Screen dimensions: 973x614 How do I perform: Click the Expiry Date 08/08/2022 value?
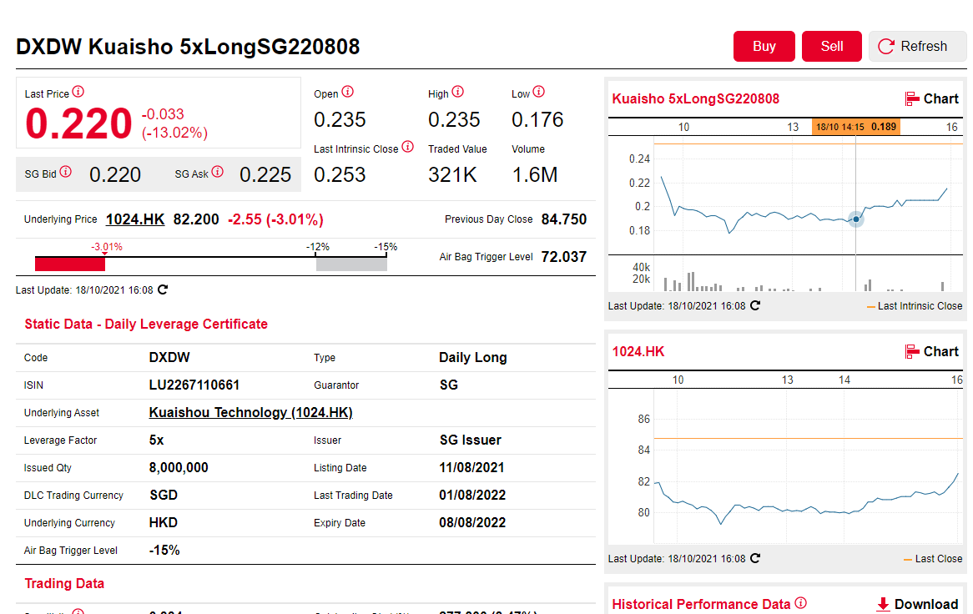click(472, 523)
